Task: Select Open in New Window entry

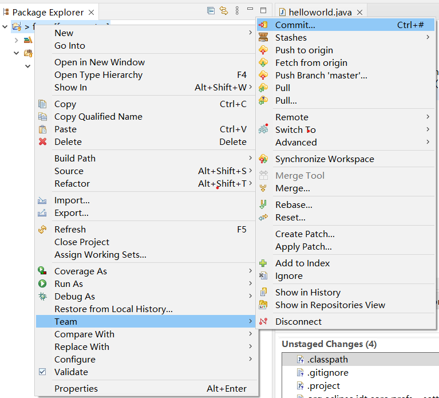Action: [x=145, y=62]
